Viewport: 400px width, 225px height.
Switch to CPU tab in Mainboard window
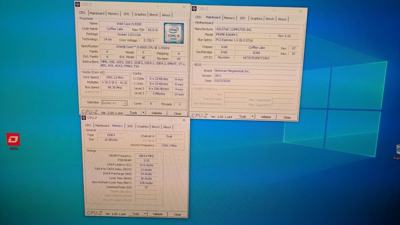point(198,17)
